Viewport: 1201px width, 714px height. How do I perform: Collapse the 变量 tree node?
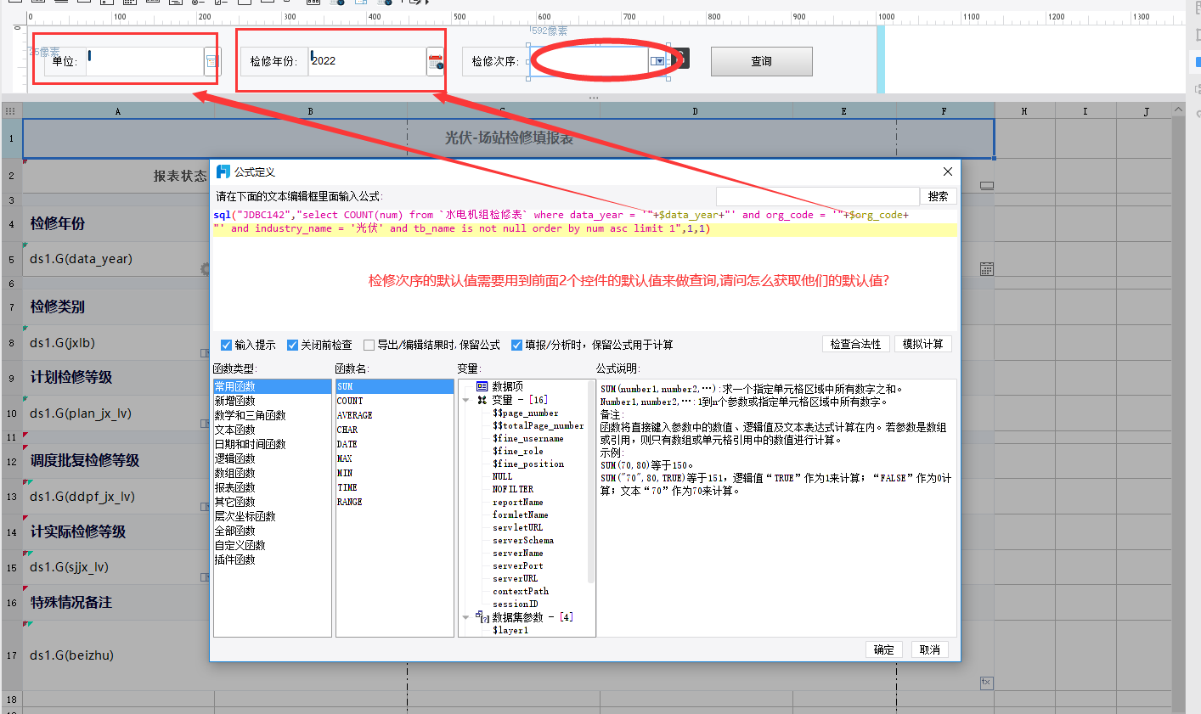[465, 400]
